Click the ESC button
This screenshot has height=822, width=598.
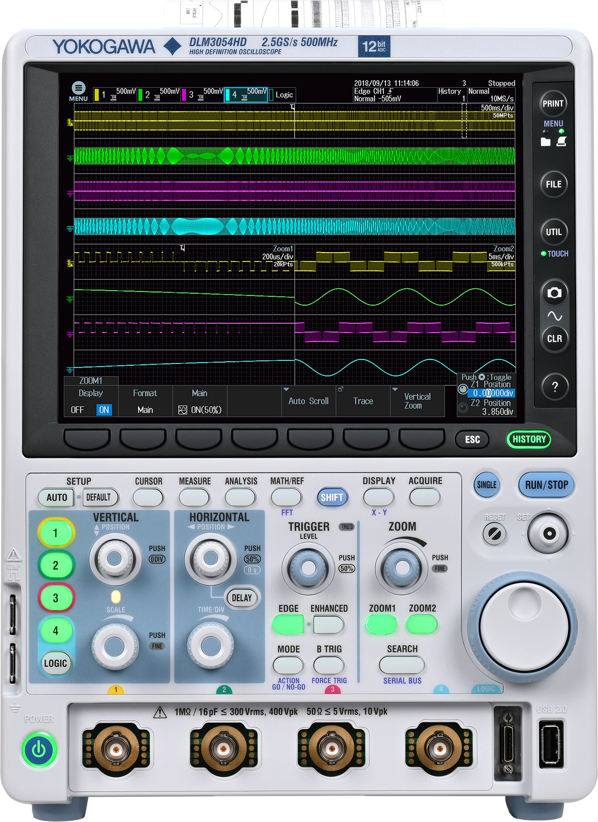click(x=472, y=439)
